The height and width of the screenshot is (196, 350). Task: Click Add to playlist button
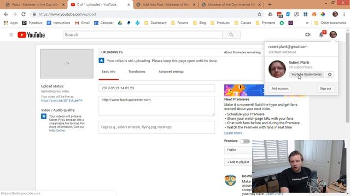coord(238,162)
